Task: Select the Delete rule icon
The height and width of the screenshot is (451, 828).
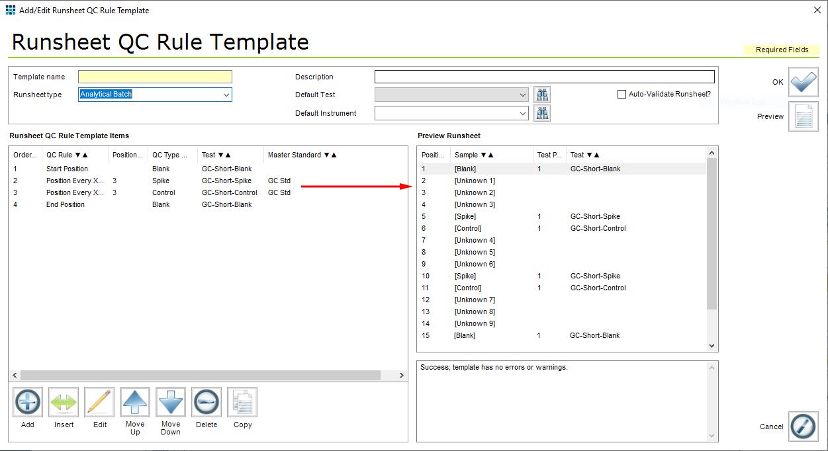Action: [206, 401]
